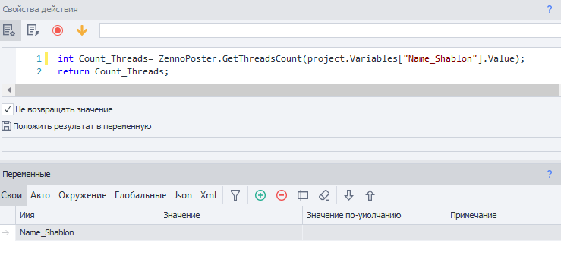
Task: Sort by the Значение column header
Action: click(x=231, y=215)
